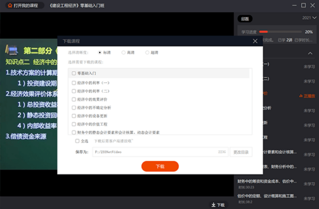
Task: Click the download arrow icon at bottom
Action: click(213, 205)
